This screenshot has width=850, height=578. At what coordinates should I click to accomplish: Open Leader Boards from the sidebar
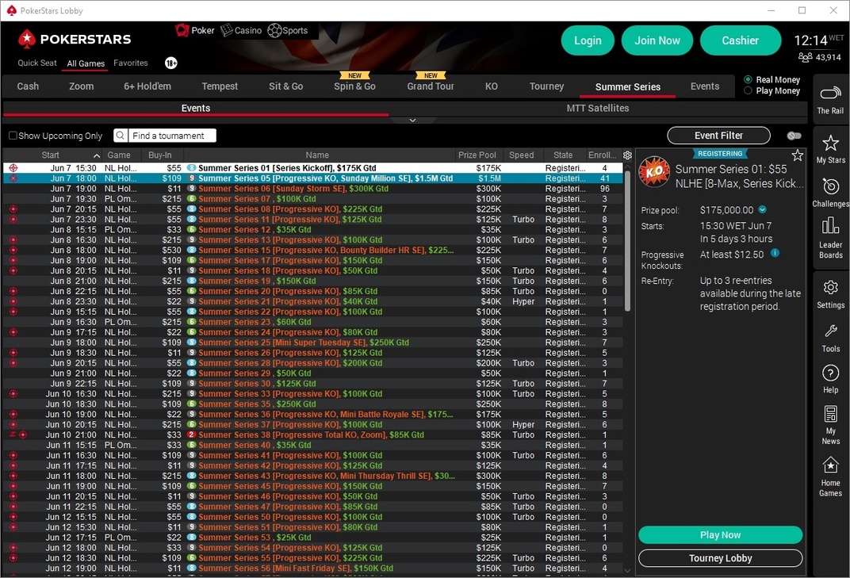830,235
